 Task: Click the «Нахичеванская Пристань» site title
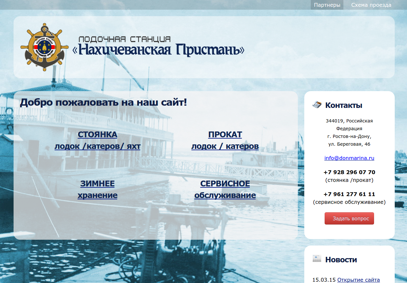click(158, 50)
